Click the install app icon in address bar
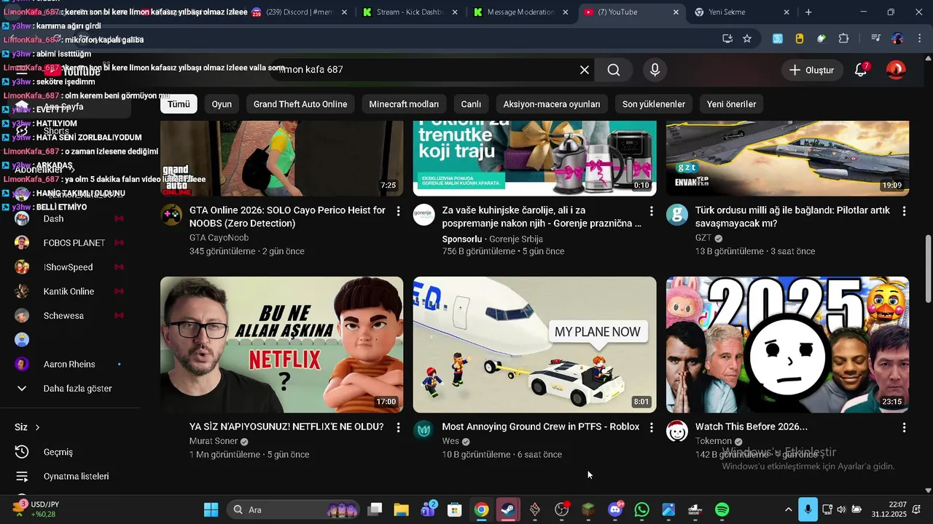The height and width of the screenshot is (524, 933). pyautogui.click(x=727, y=39)
